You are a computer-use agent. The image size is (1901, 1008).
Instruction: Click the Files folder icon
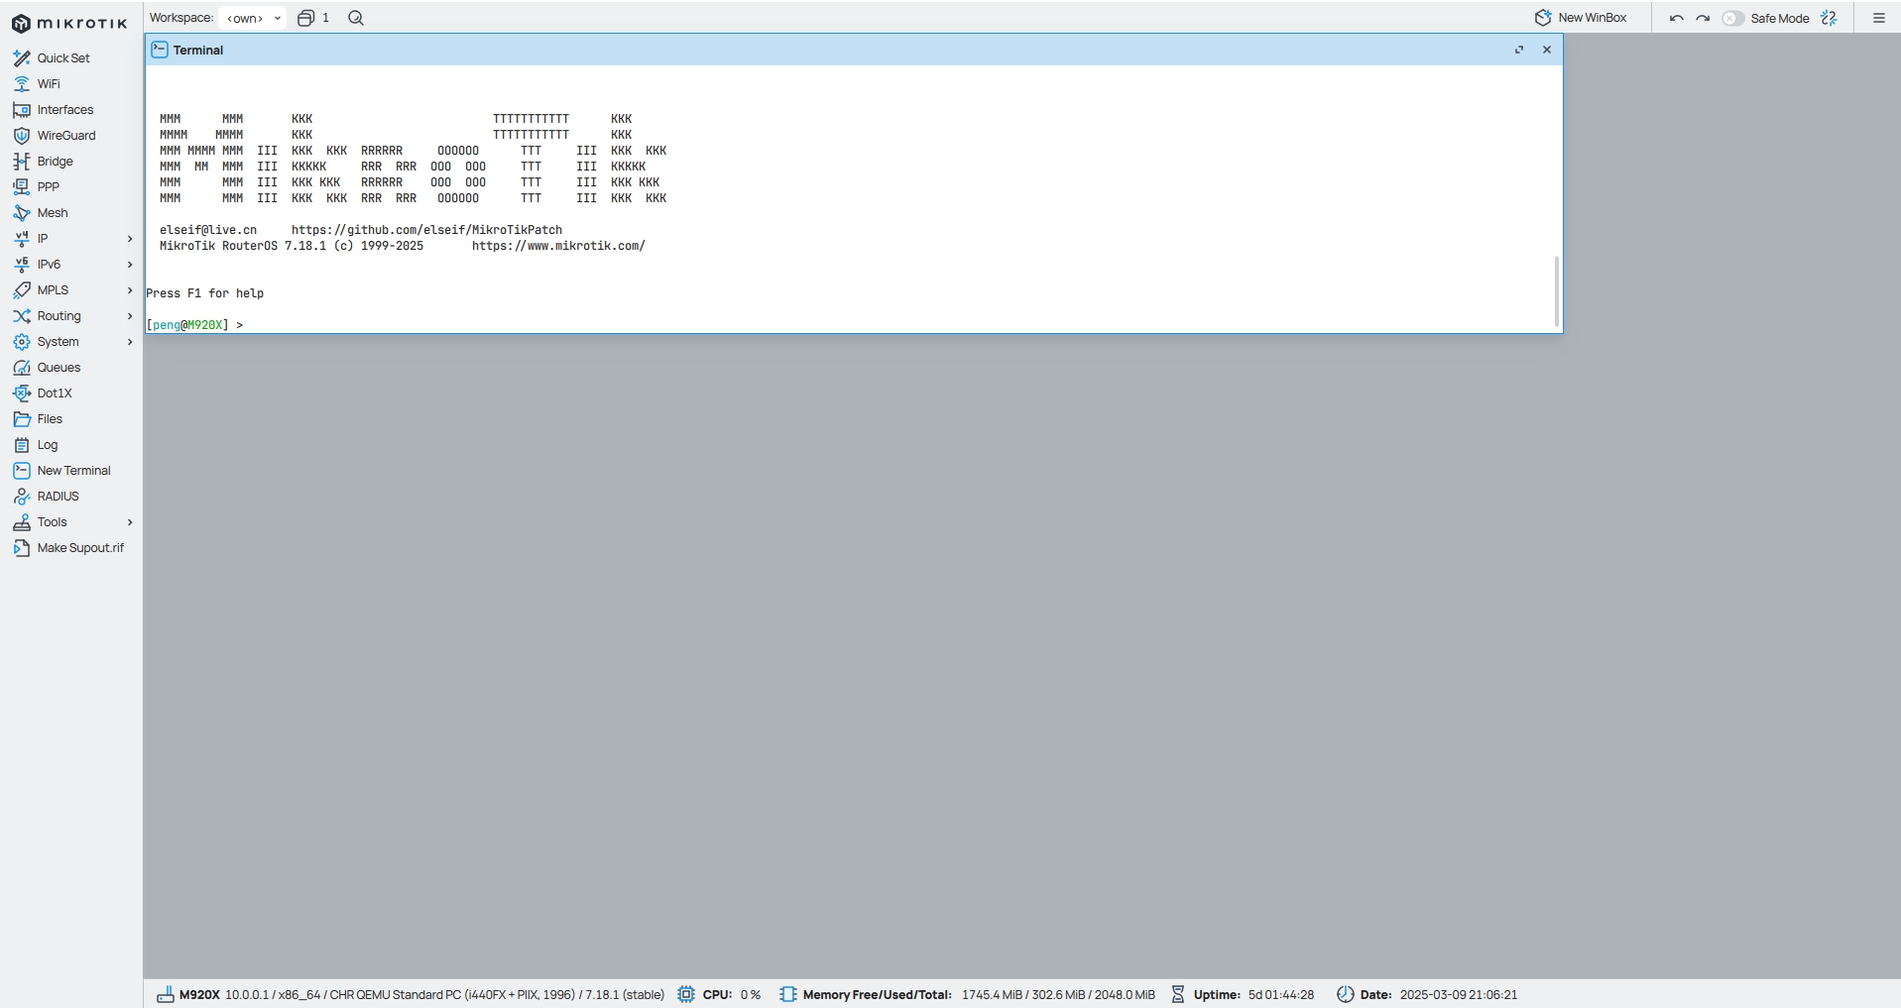tap(22, 419)
